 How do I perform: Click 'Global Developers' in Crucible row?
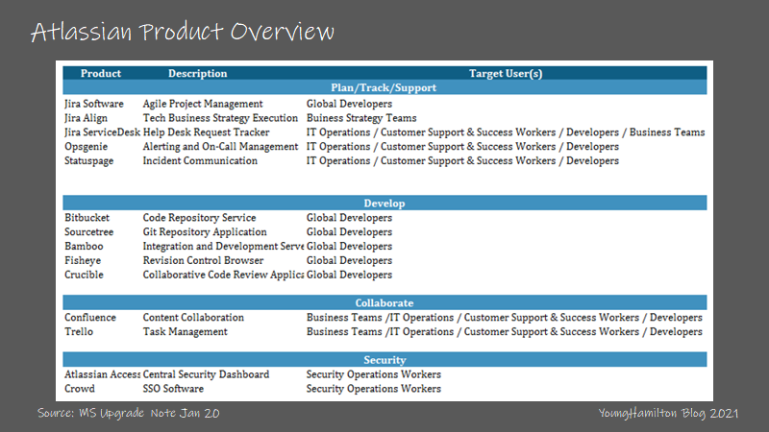[x=349, y=275]
